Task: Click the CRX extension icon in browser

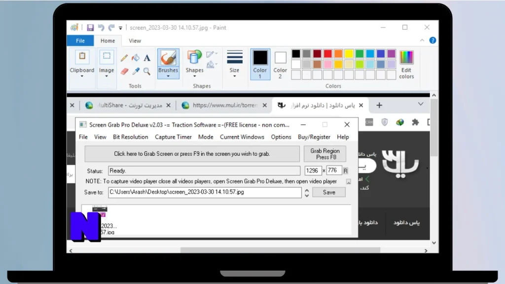Action: coord(369,122)
